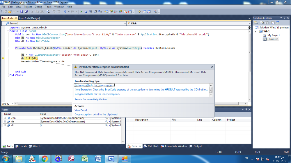291x163 pixels.
Task: Click Search for more Help Online link
Action: click(91, 99)
